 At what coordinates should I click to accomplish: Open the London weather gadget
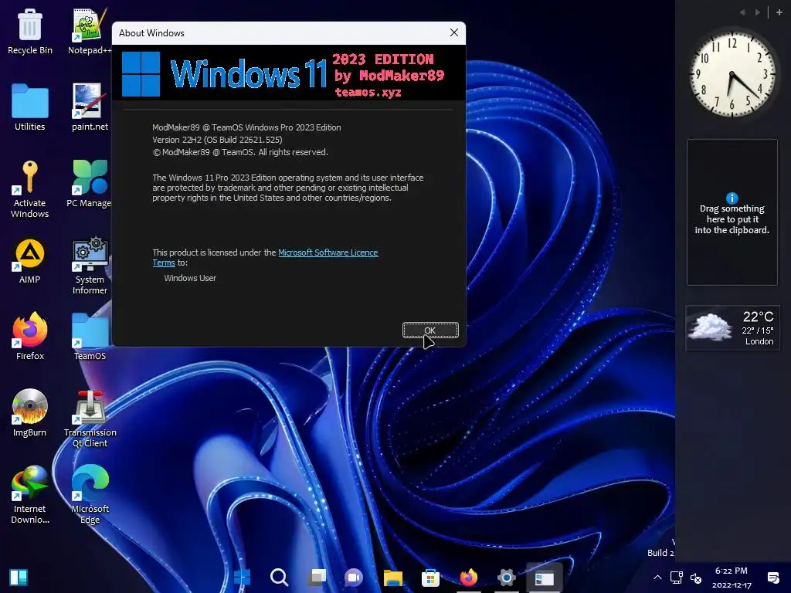pos(732,327)
